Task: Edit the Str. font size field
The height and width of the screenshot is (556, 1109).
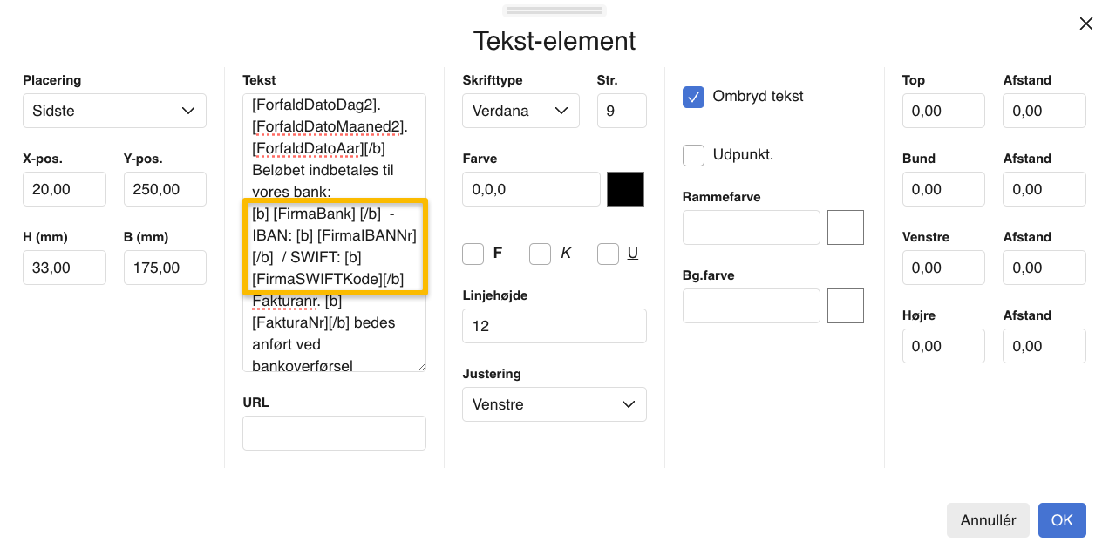Action: pos(622,111)
